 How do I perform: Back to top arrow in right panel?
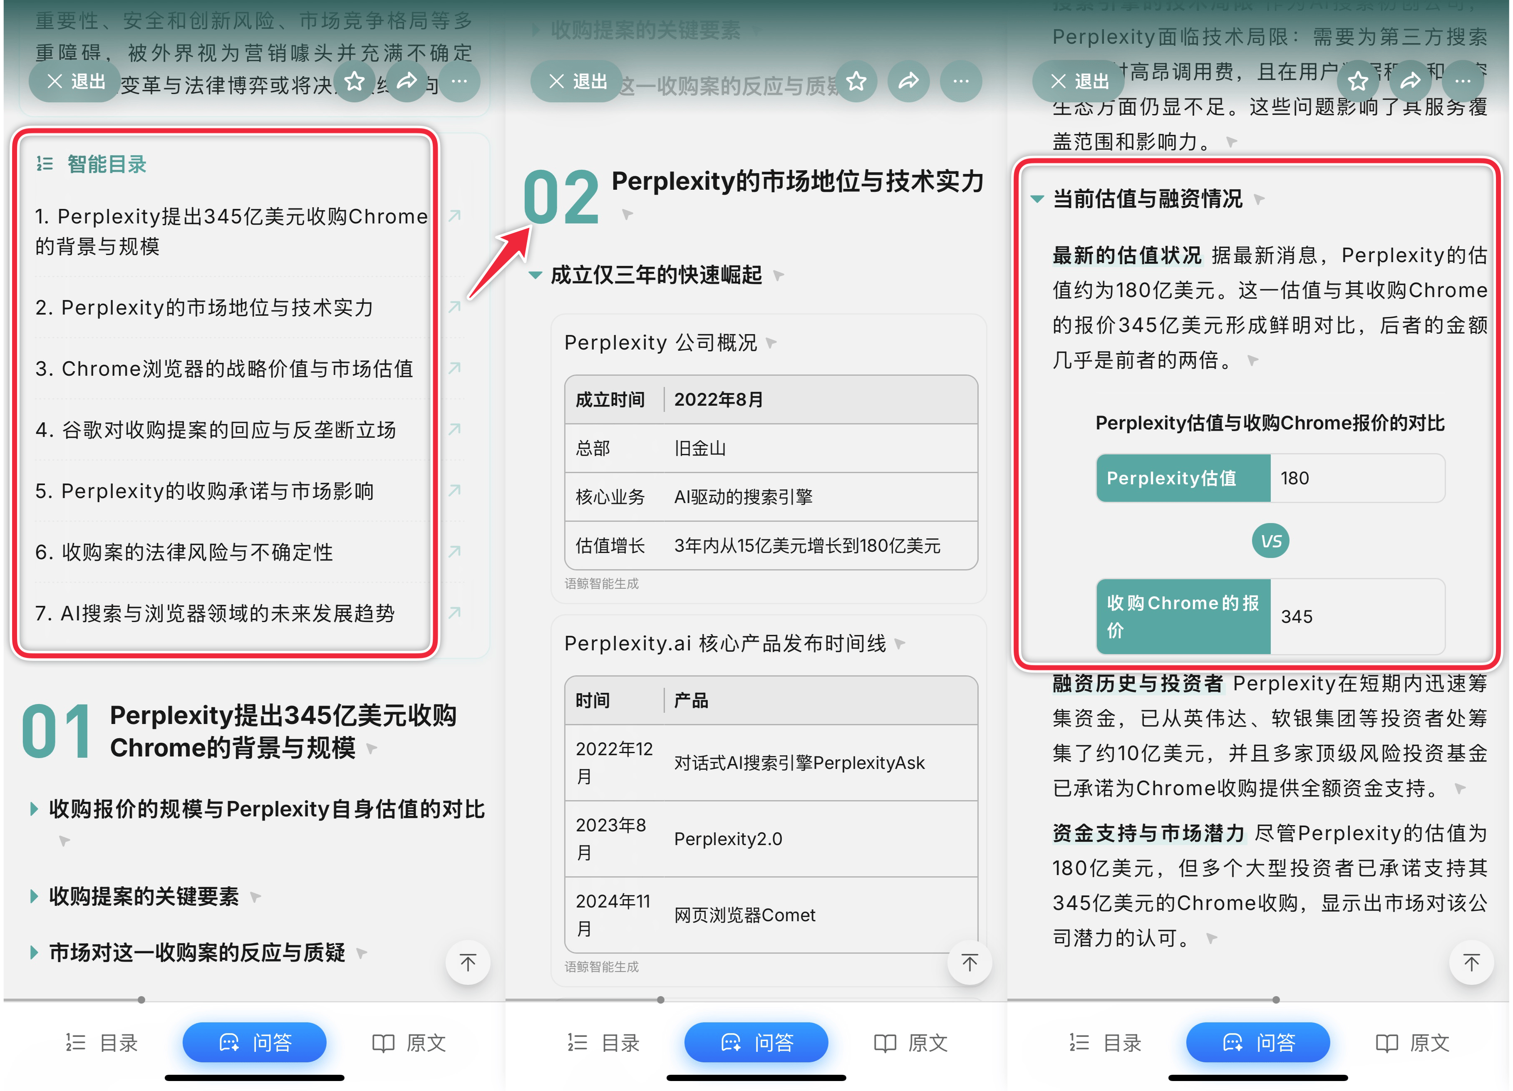pos(1471,962)
